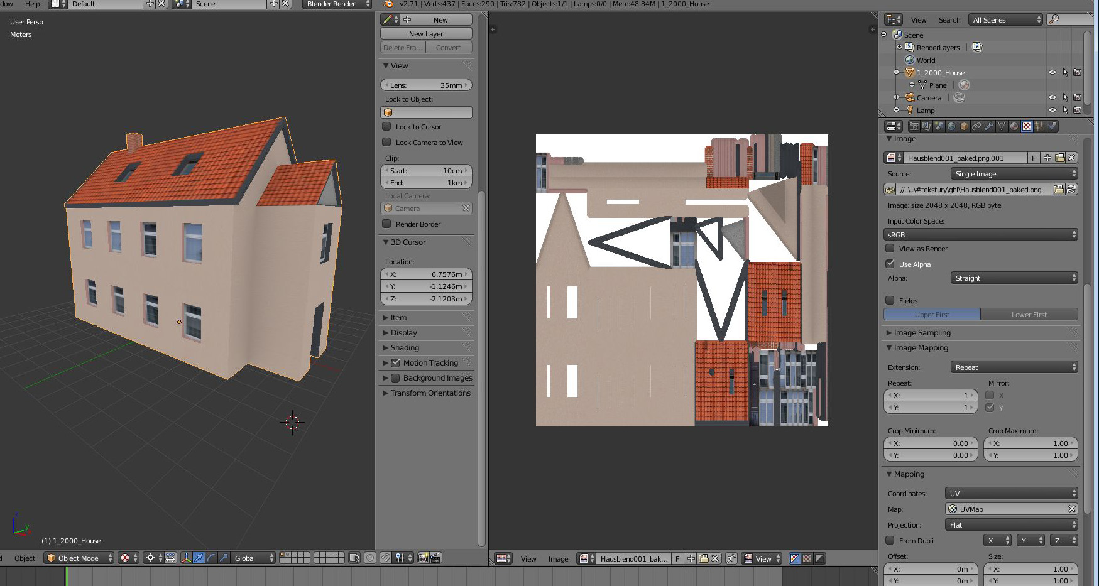Enable Lock Camera to View
Screen dimensions: 1099x586
[x=387, y=143]
